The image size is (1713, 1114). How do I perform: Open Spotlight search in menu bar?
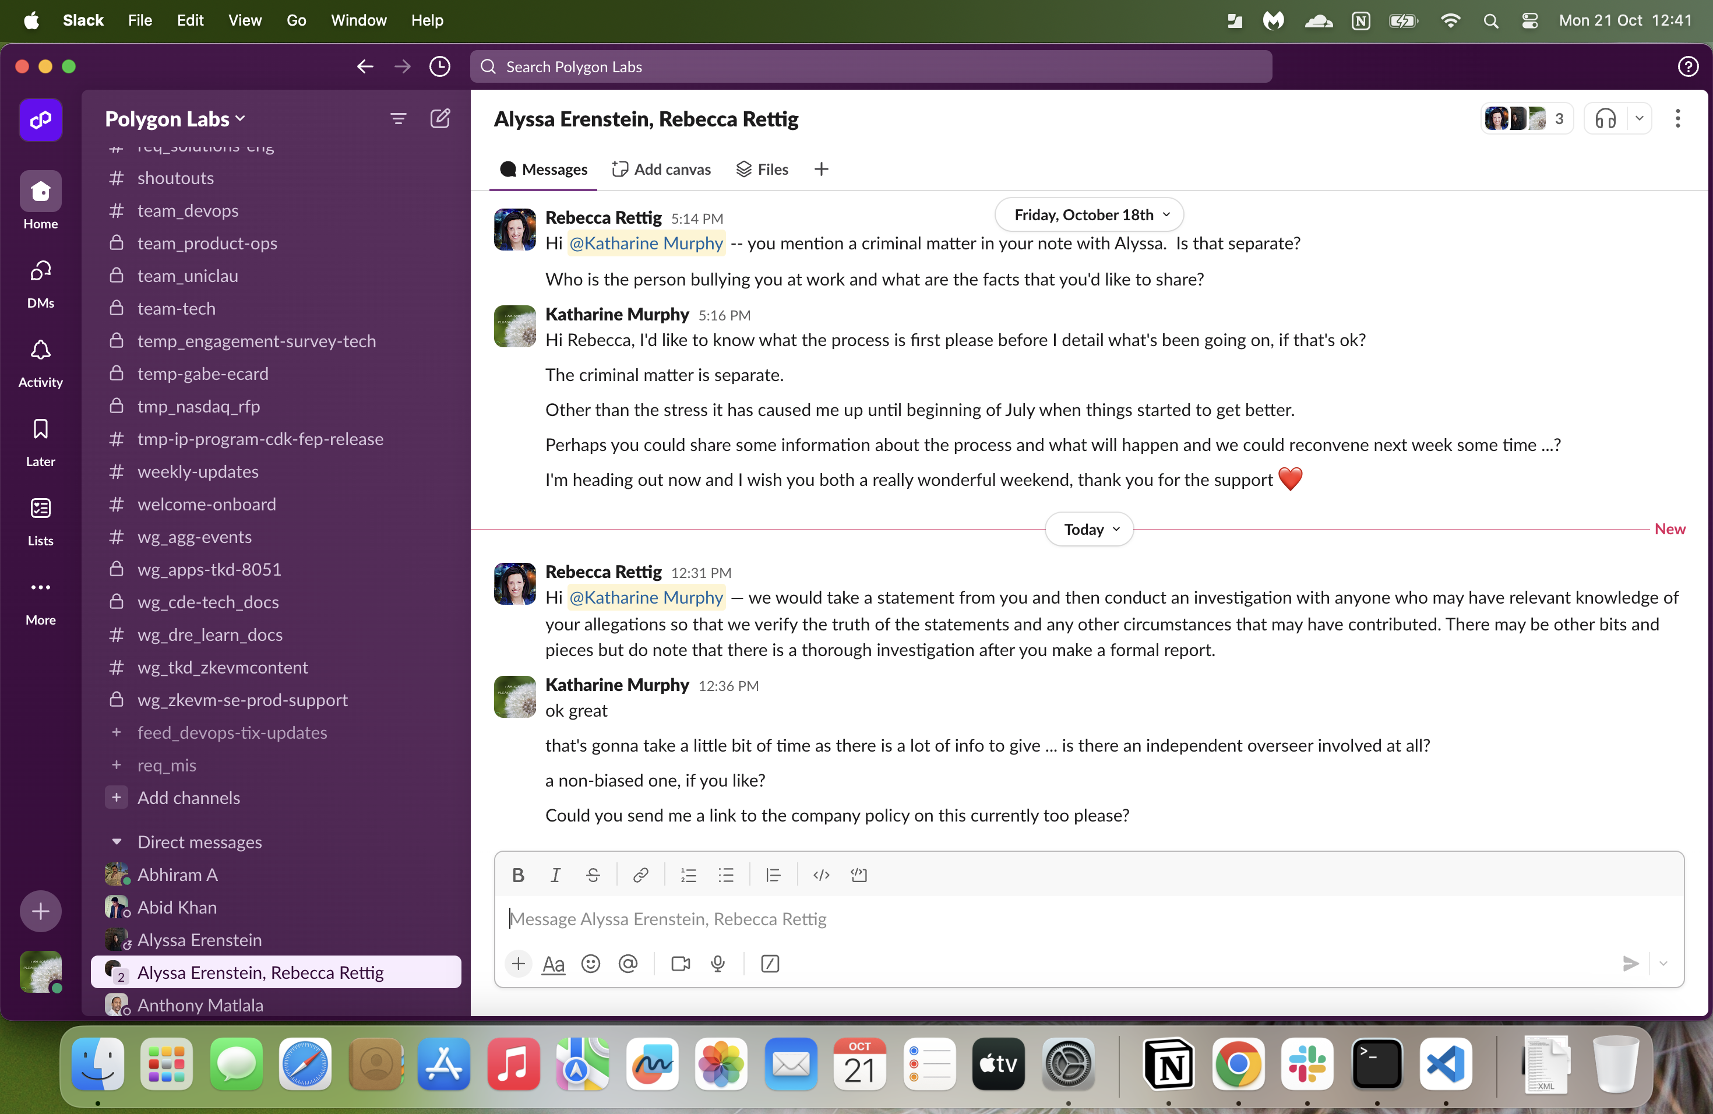coord(1490,20)
